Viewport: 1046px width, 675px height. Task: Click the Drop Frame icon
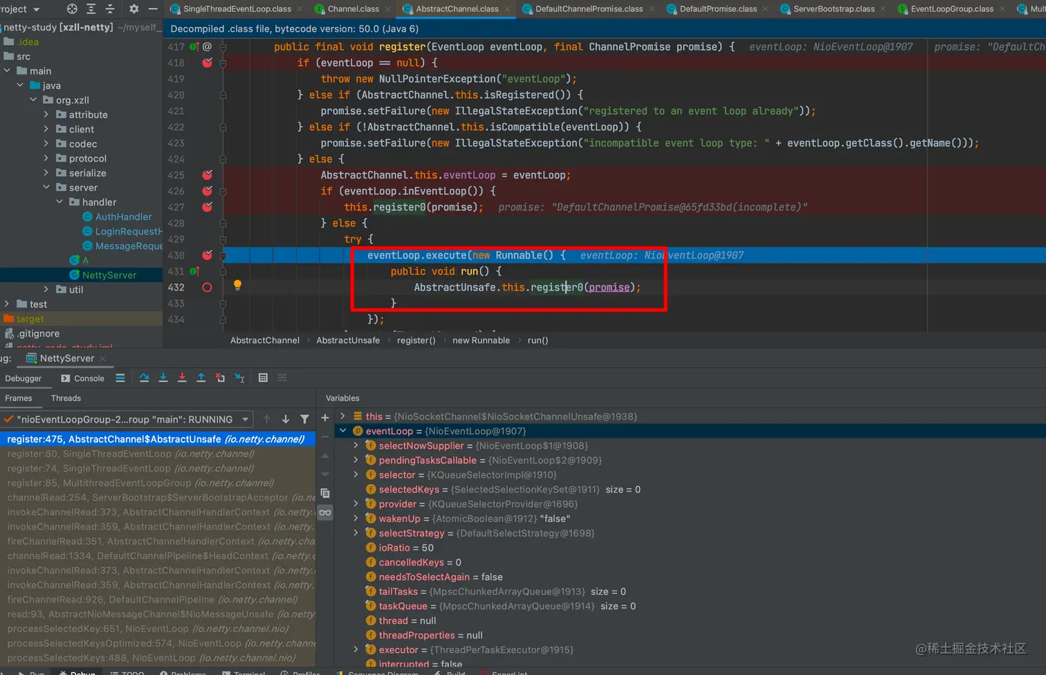click(x=220, y=378)
